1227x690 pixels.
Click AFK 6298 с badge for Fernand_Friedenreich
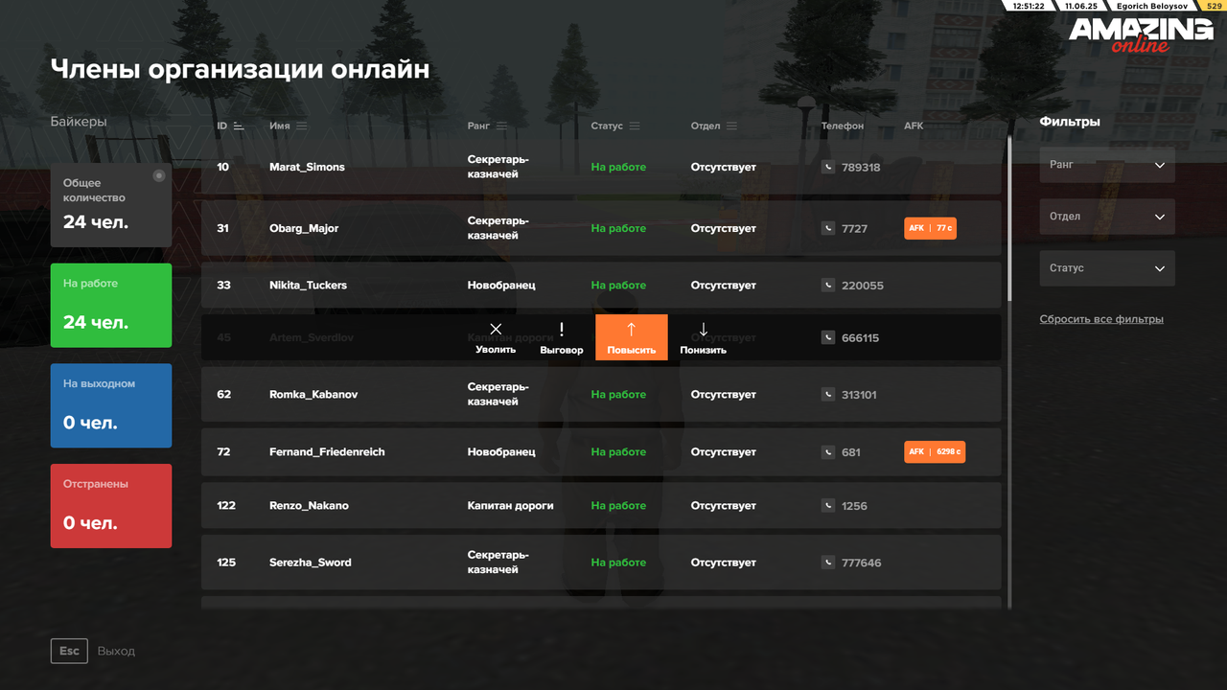[935, 451]
